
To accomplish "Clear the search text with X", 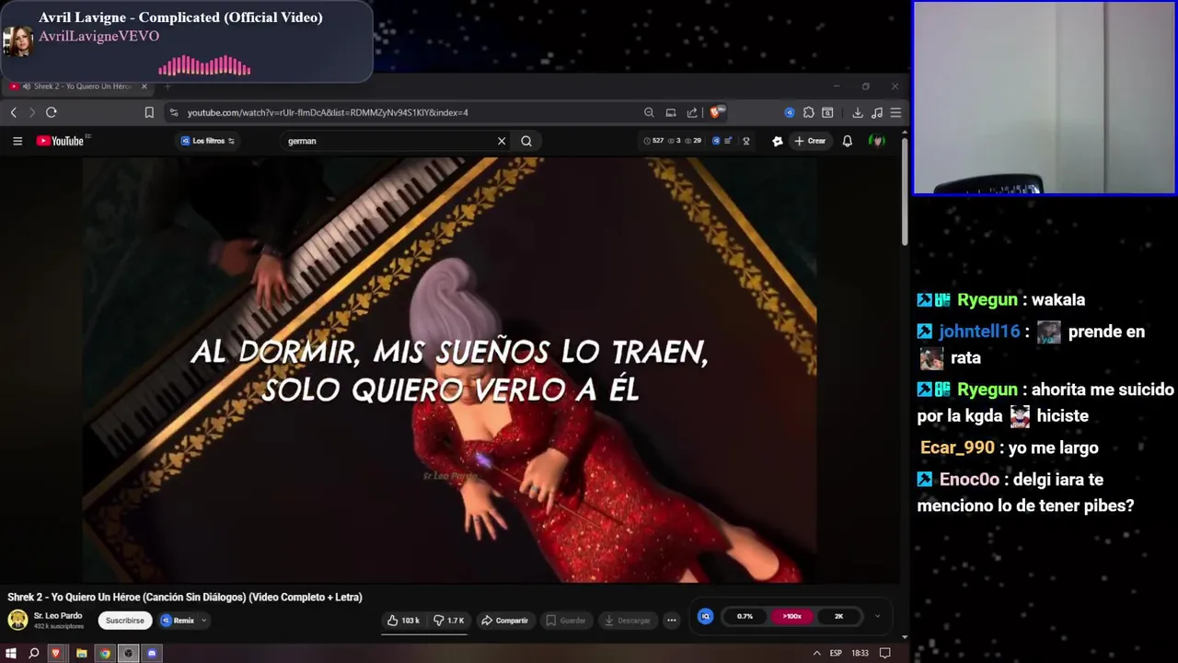I will [x=502, y=141].
